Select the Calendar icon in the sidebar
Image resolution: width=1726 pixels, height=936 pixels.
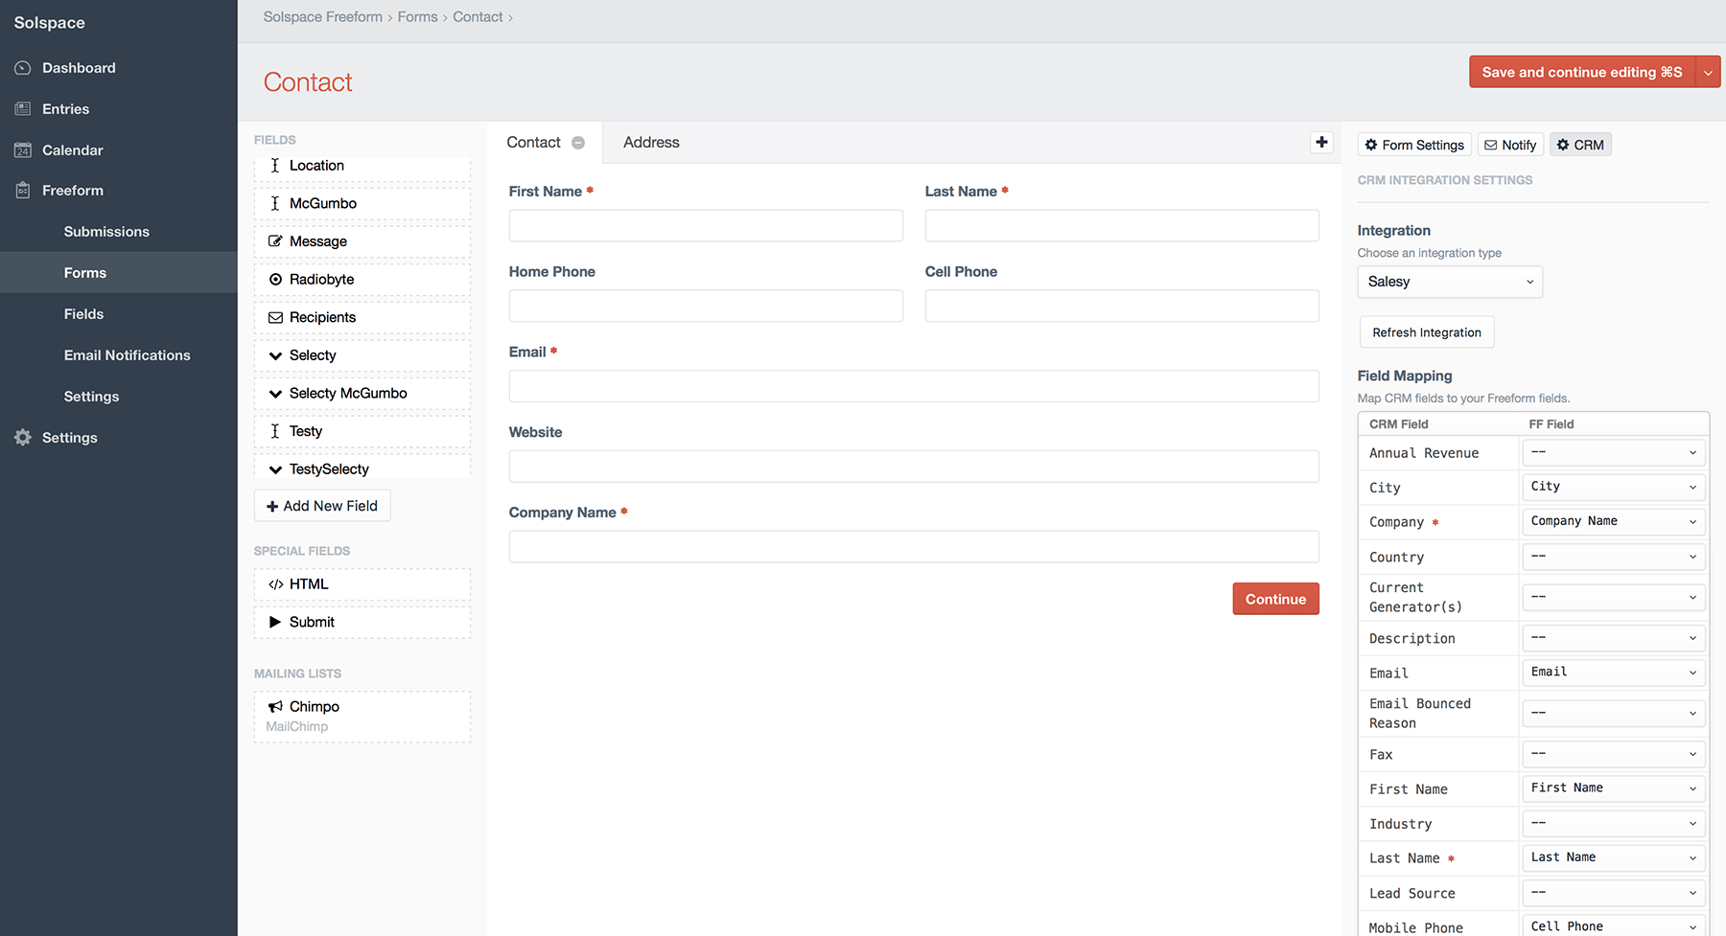coord(21,149)
